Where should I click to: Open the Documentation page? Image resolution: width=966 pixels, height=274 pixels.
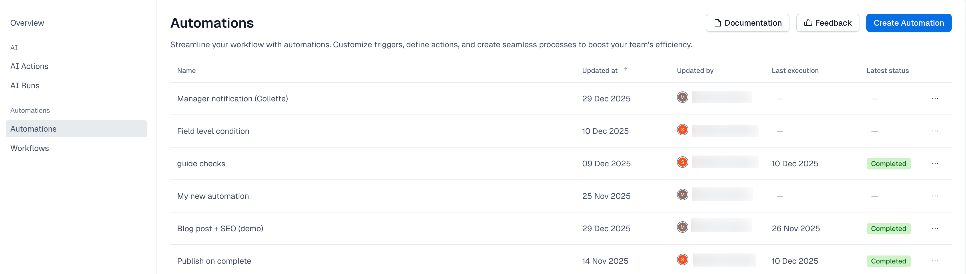(747, 23)
